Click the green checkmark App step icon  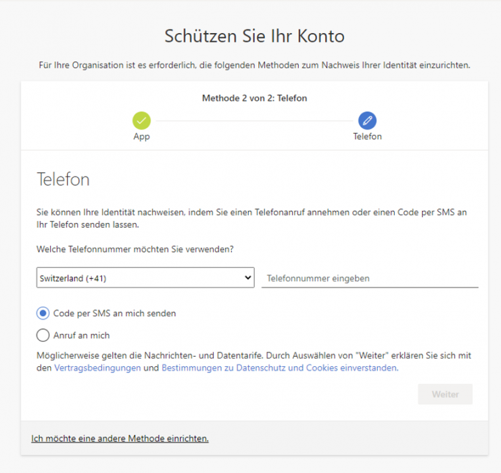(x=141, y=121)
